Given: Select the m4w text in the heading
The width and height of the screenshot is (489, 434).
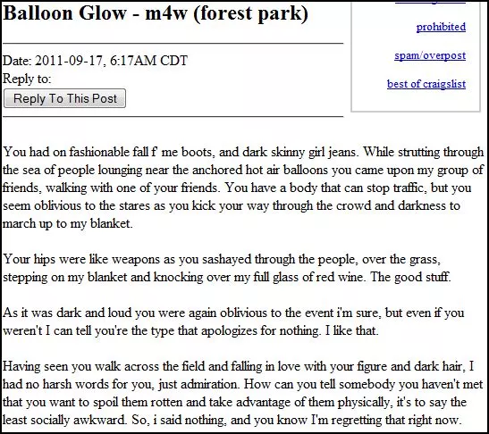Looking at the screenshot, I should [166, 13].
